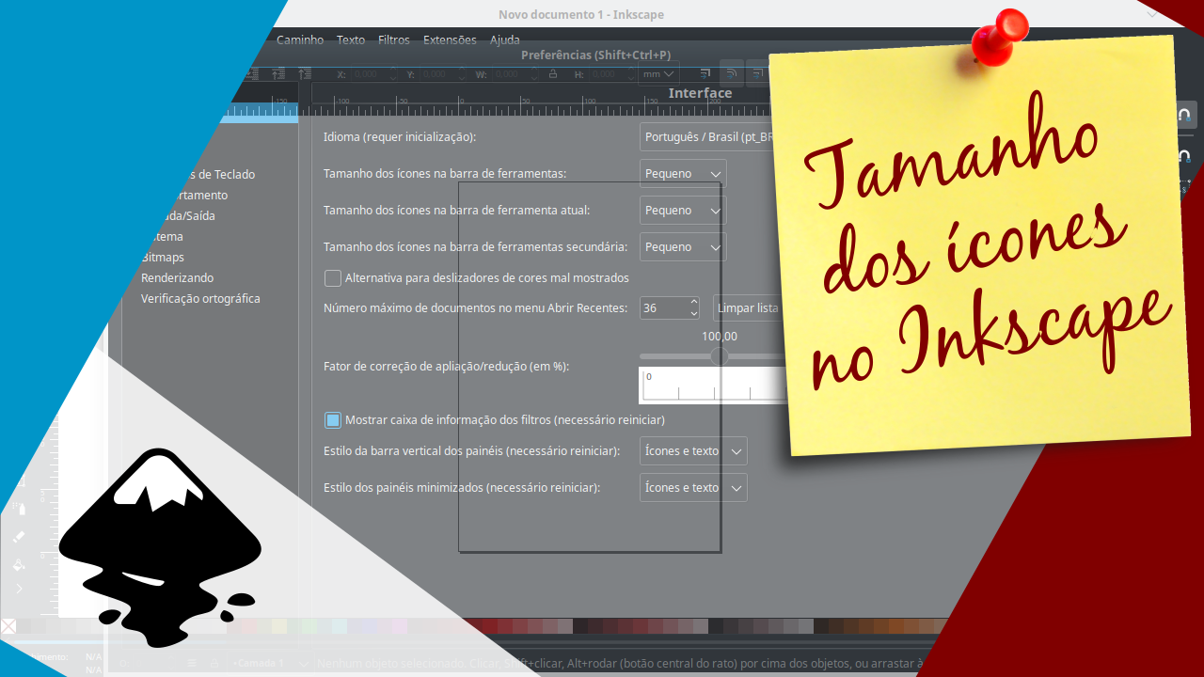1204x677 pixels.
Task: Open the painéis minimizados style dropdown
Action: [693, 488]
